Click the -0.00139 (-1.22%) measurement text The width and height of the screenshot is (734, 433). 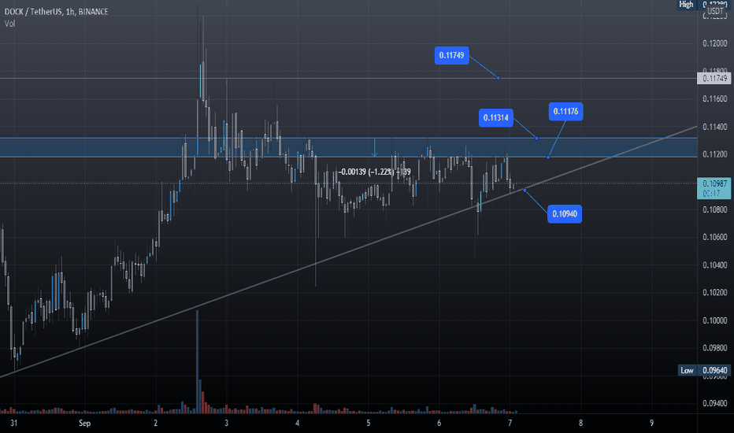[x=375, y=172]
